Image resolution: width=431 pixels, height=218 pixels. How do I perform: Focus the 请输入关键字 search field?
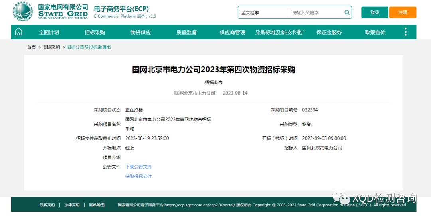316,13
